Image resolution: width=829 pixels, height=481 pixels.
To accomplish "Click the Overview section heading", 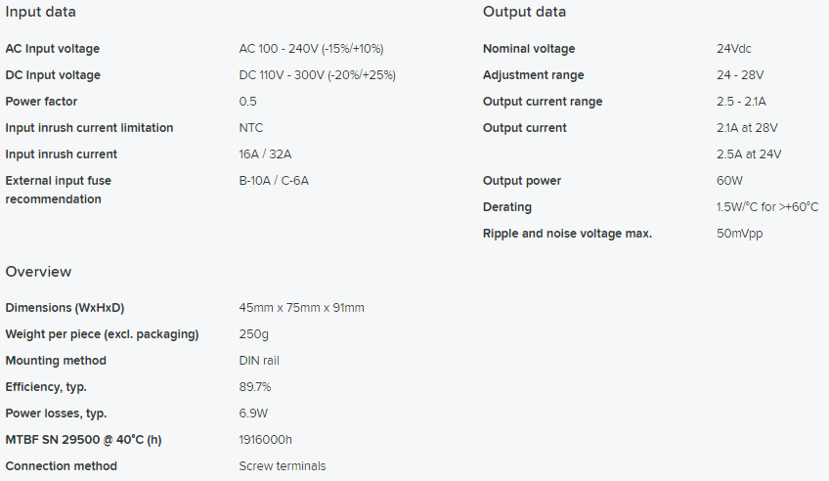I will click(38, 272).
